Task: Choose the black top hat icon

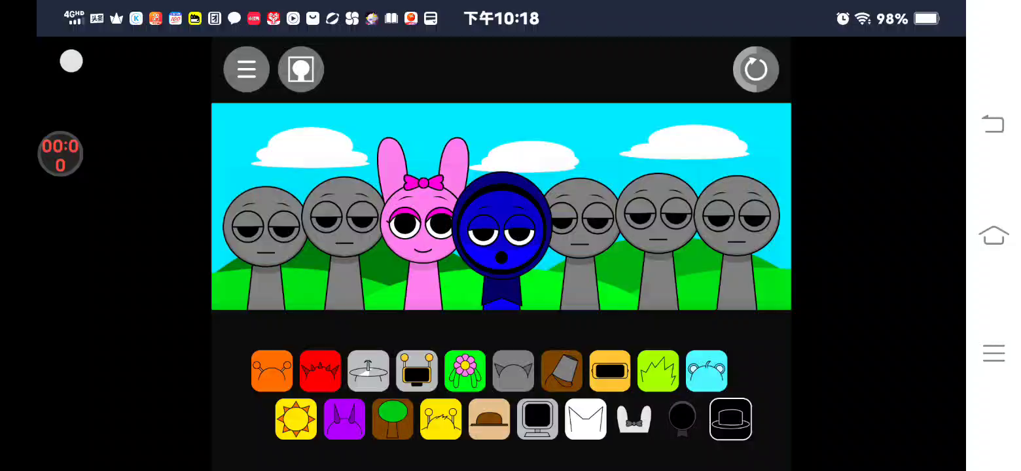Action: point(730,419)
